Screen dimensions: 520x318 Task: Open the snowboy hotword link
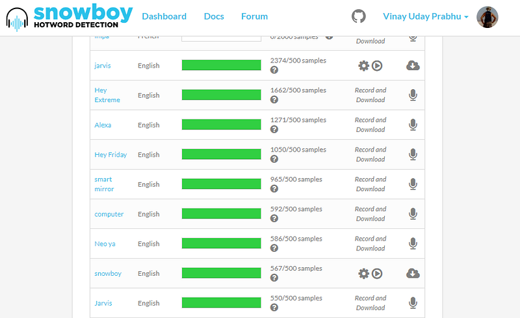point(108,274)
